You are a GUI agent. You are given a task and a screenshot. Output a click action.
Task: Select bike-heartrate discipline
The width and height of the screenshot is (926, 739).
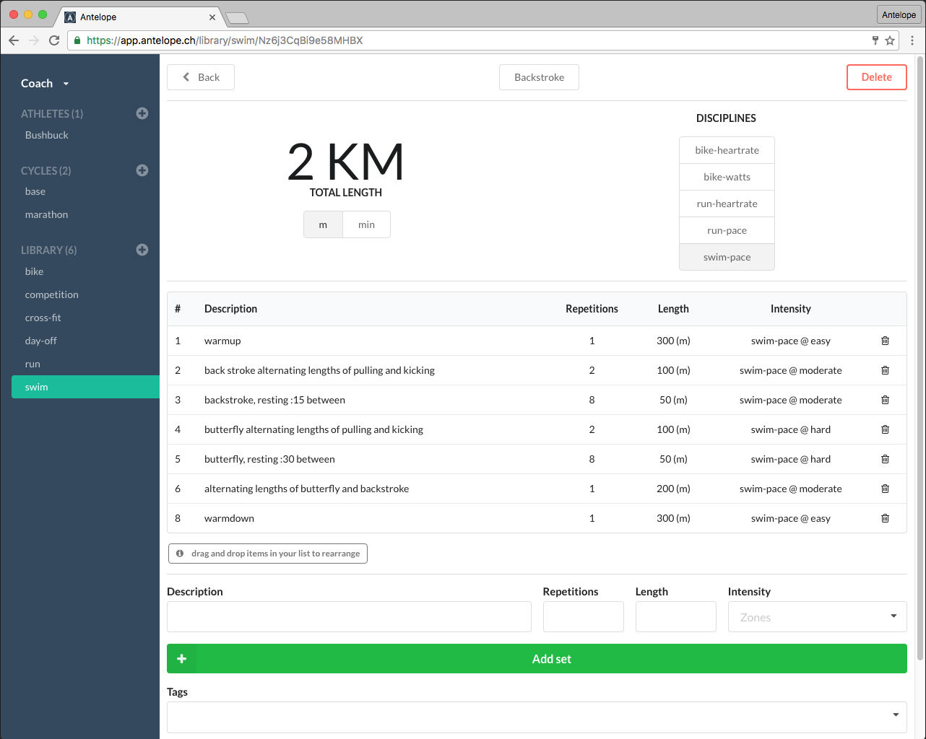click(x=727, y=150)
